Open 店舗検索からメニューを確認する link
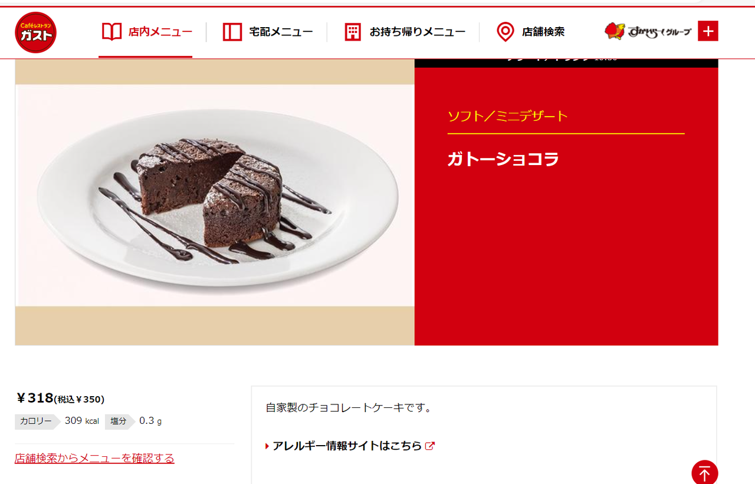This screenshot has height=484, width=755. [94, 458]
